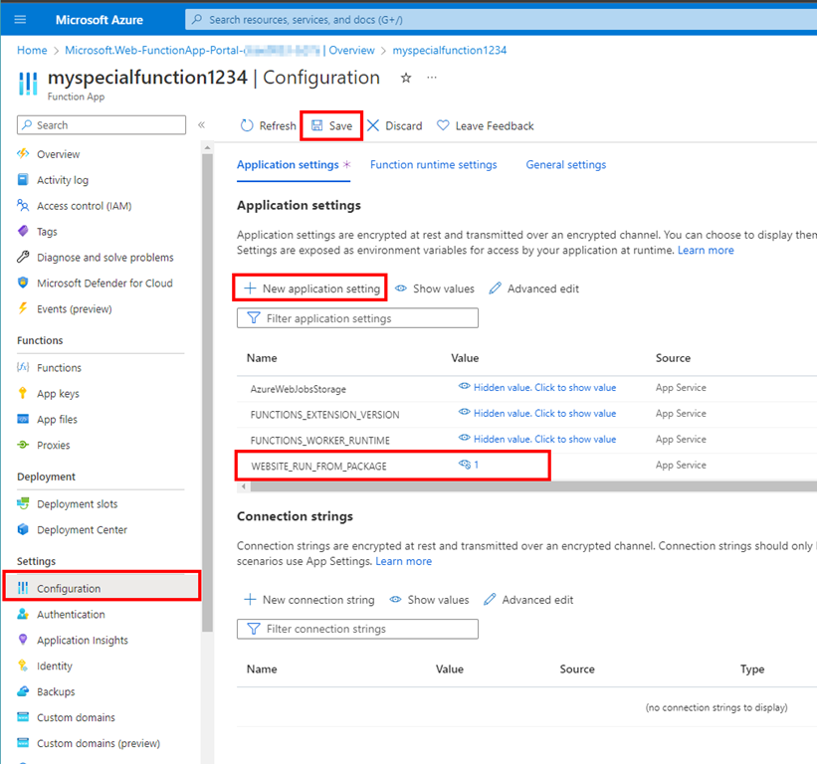Click the Home breadcrumb link
This screenshot has width=817, height=764.
click(x=32, y=51)
